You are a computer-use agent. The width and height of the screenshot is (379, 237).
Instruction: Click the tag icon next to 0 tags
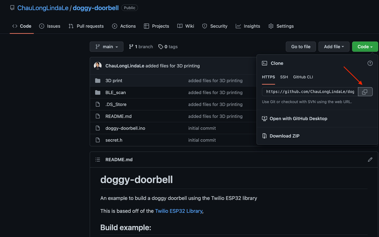(161, 46)
